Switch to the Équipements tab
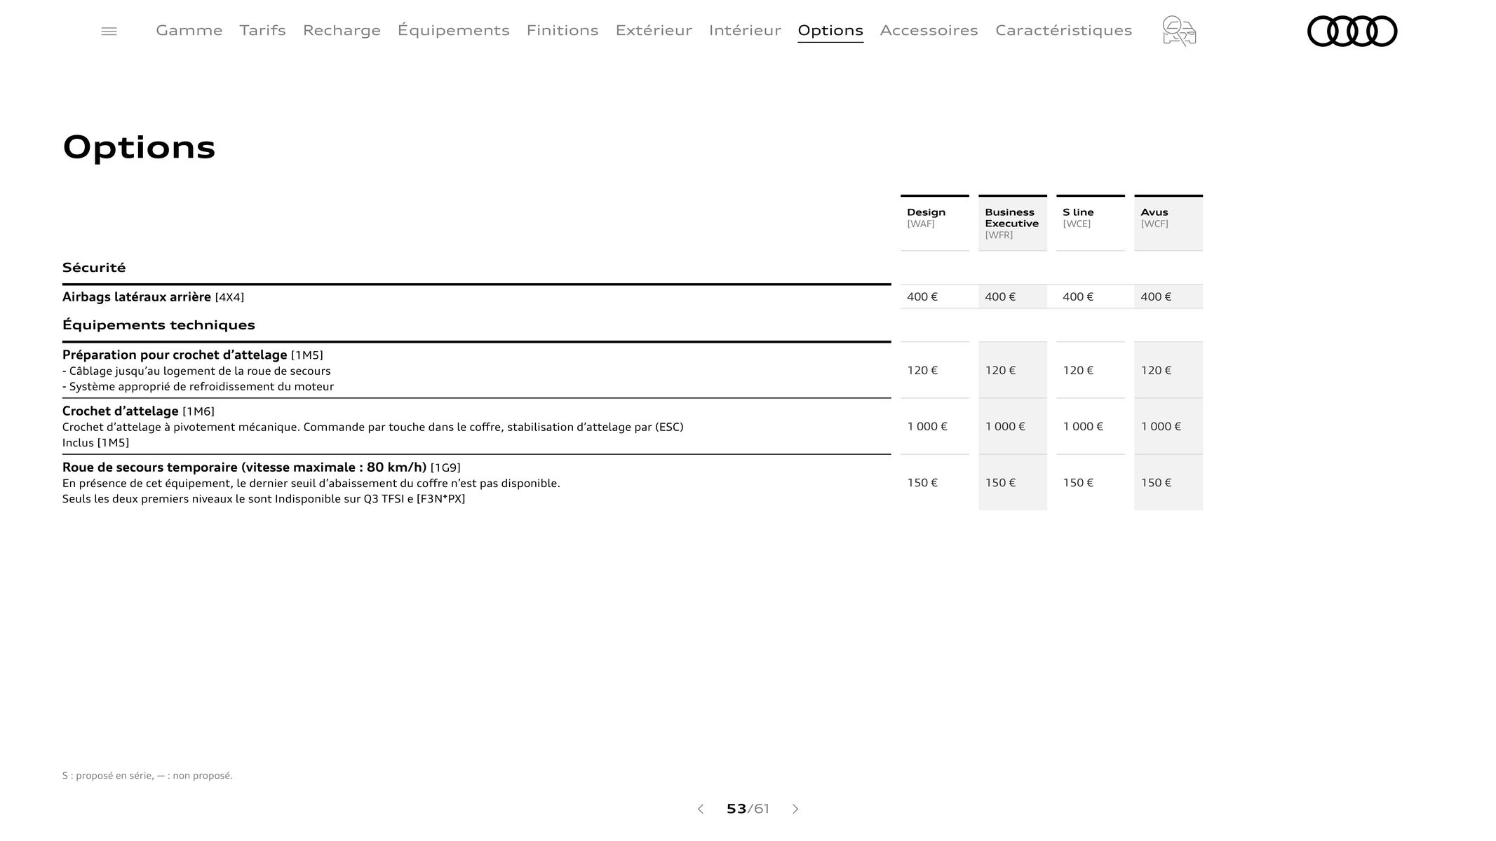Viewport: 1496px width, 841px height. (x=454, y=30)
